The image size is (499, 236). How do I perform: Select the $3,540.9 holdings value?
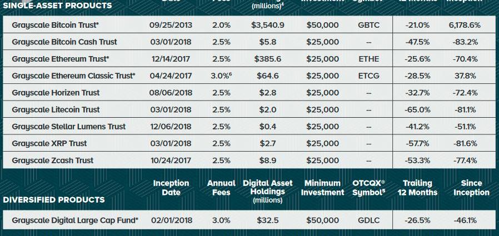[x=268, y=25]
